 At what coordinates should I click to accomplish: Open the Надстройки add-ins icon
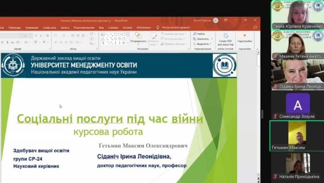245,38
